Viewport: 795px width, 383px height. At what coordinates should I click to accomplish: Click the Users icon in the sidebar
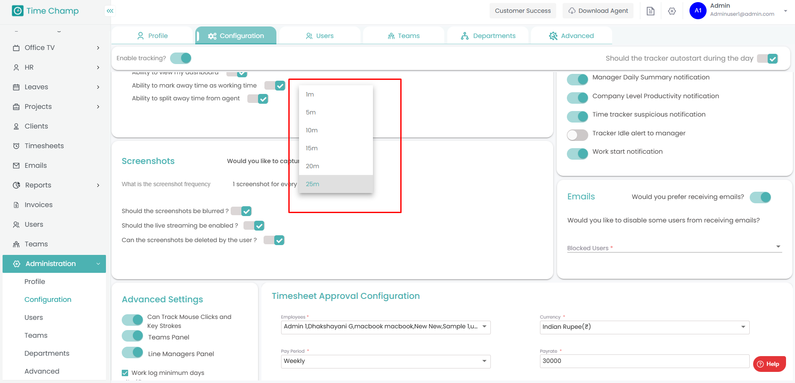tap(16, 225)
